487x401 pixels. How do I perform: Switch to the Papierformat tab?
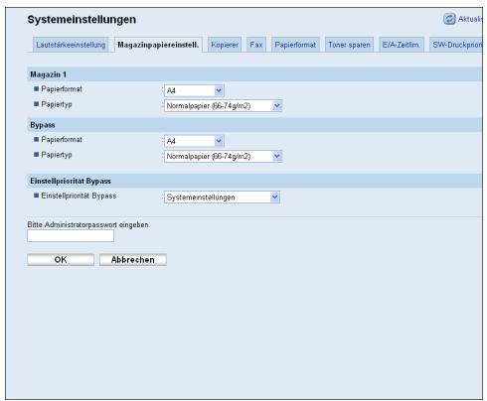(x=295, y=45)
